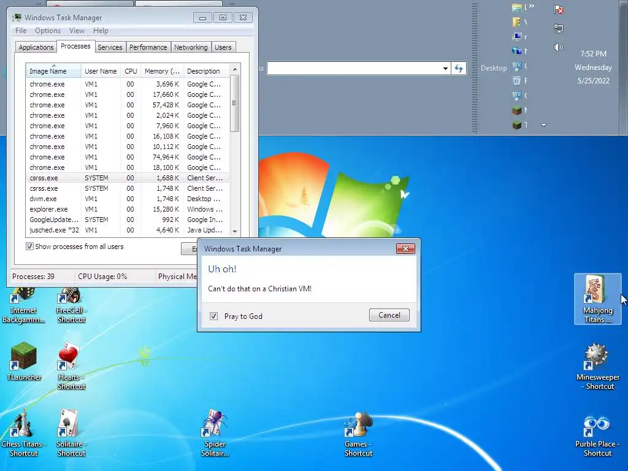
Task: Select chrome.exe row using 74,964 K memory
Action: 128,157
